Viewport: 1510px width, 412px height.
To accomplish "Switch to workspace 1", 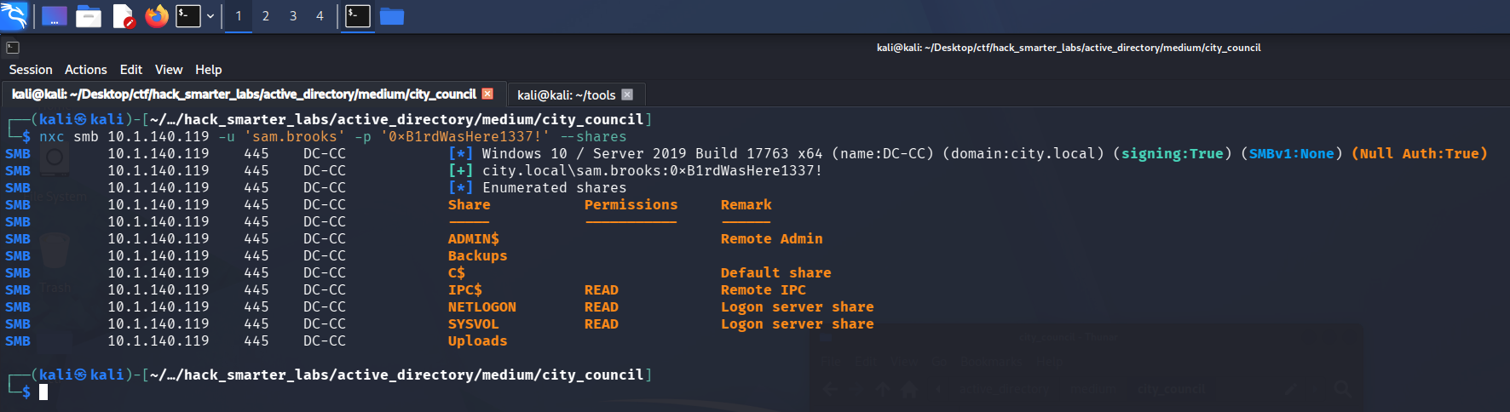I will (x=239, y=16).
